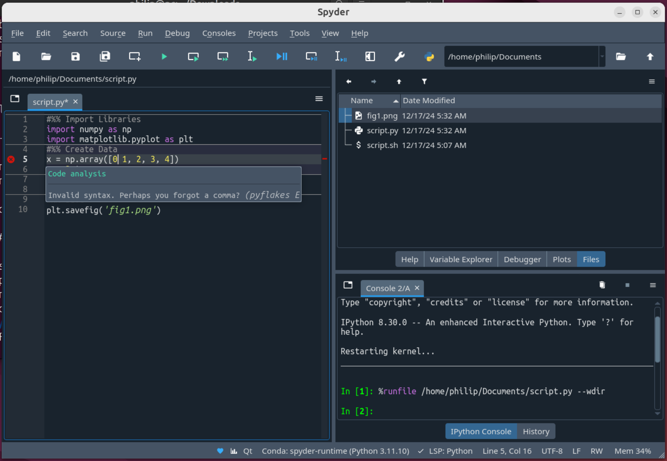Image resolution: width=667 pixels, height=461 pixels.
Task: Open the Files pane options menu
Action: (652, 82)
